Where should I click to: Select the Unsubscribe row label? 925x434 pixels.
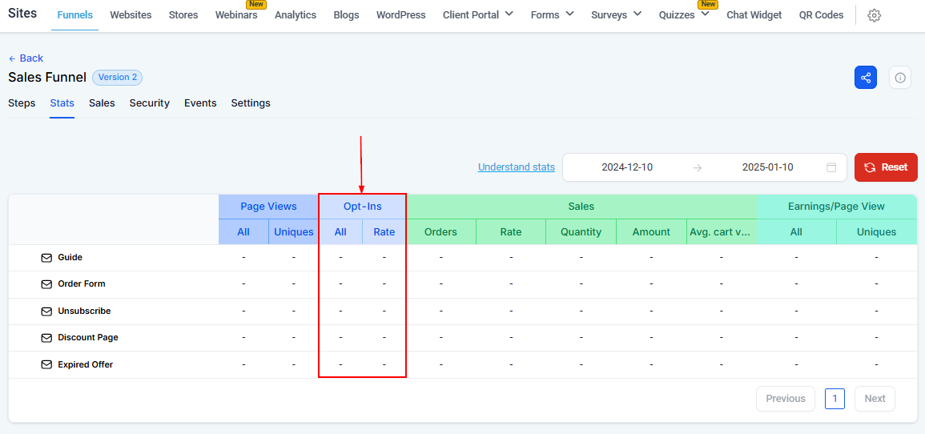click(84, 311)
